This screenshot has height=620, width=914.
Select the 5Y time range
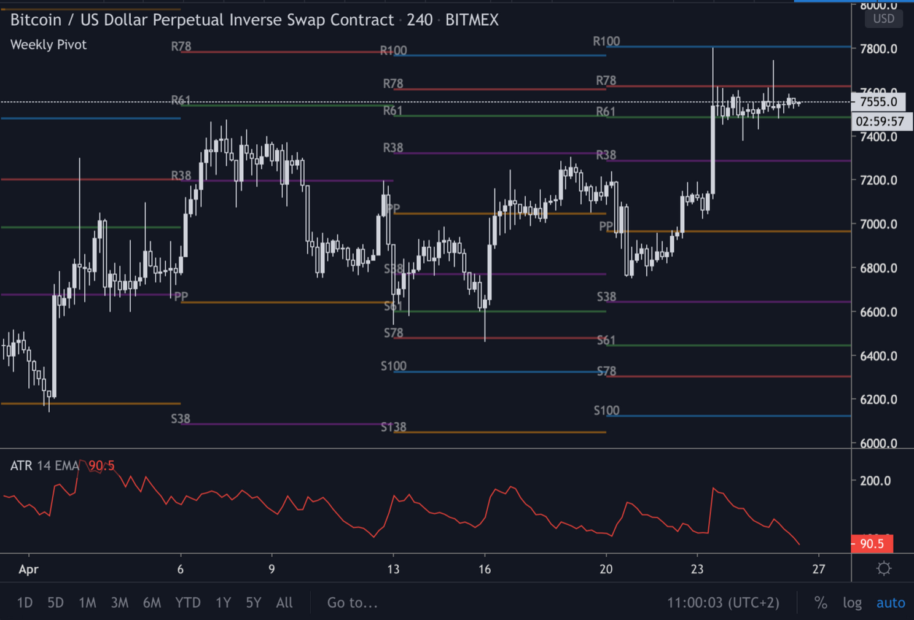click(253, 603)
